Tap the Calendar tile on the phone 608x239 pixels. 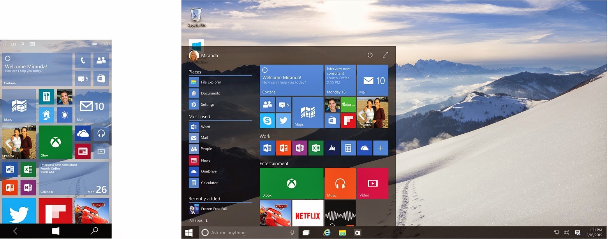click(74, 178)
